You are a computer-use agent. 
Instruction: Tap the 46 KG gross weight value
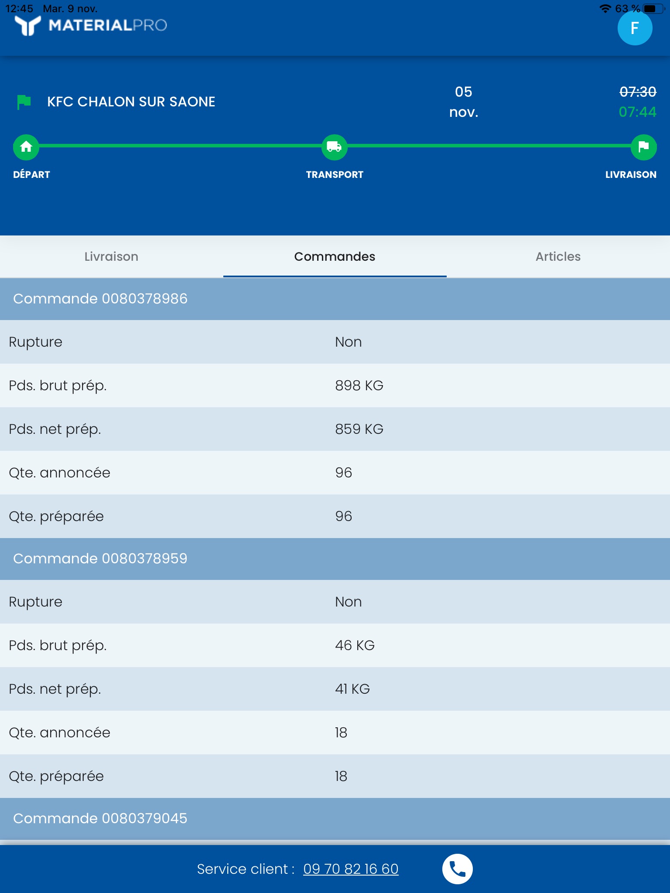pos(355,645)
